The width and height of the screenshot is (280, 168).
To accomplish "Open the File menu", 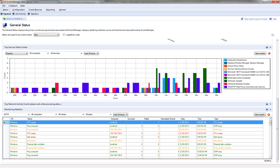I will (4, 6).
